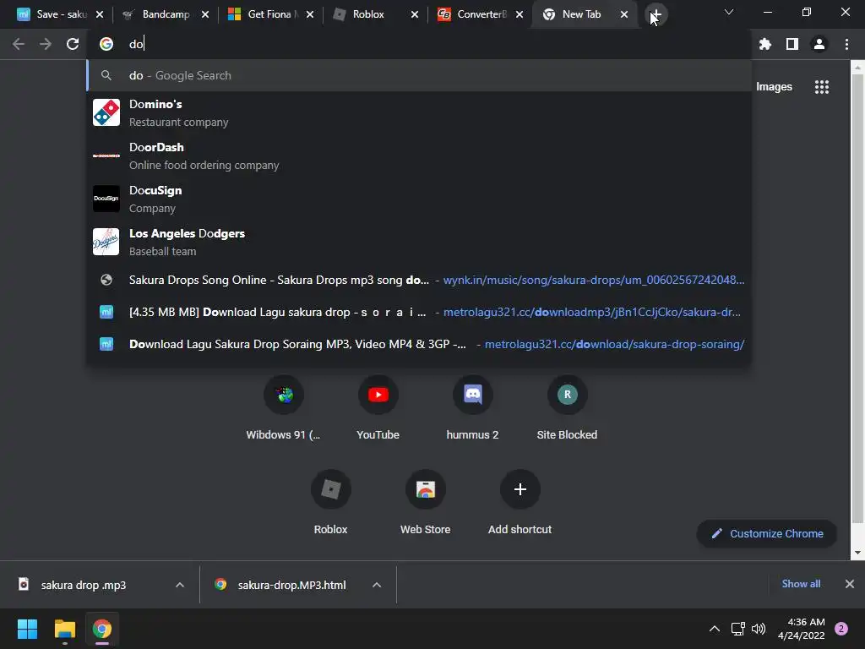Toggle the Chrome side panel icon
Image resolution: width=865 pixels, height=649 pixels.
792,44
